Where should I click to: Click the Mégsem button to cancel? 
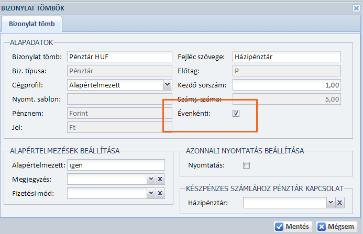(336, 227)
